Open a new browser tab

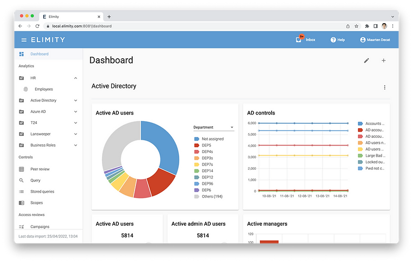(x=109, y=16)
